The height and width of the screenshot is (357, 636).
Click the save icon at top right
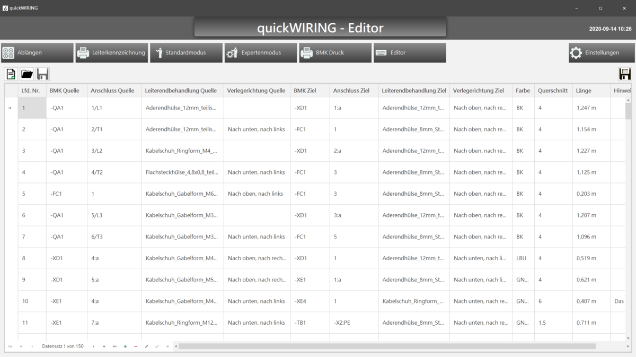625,74
